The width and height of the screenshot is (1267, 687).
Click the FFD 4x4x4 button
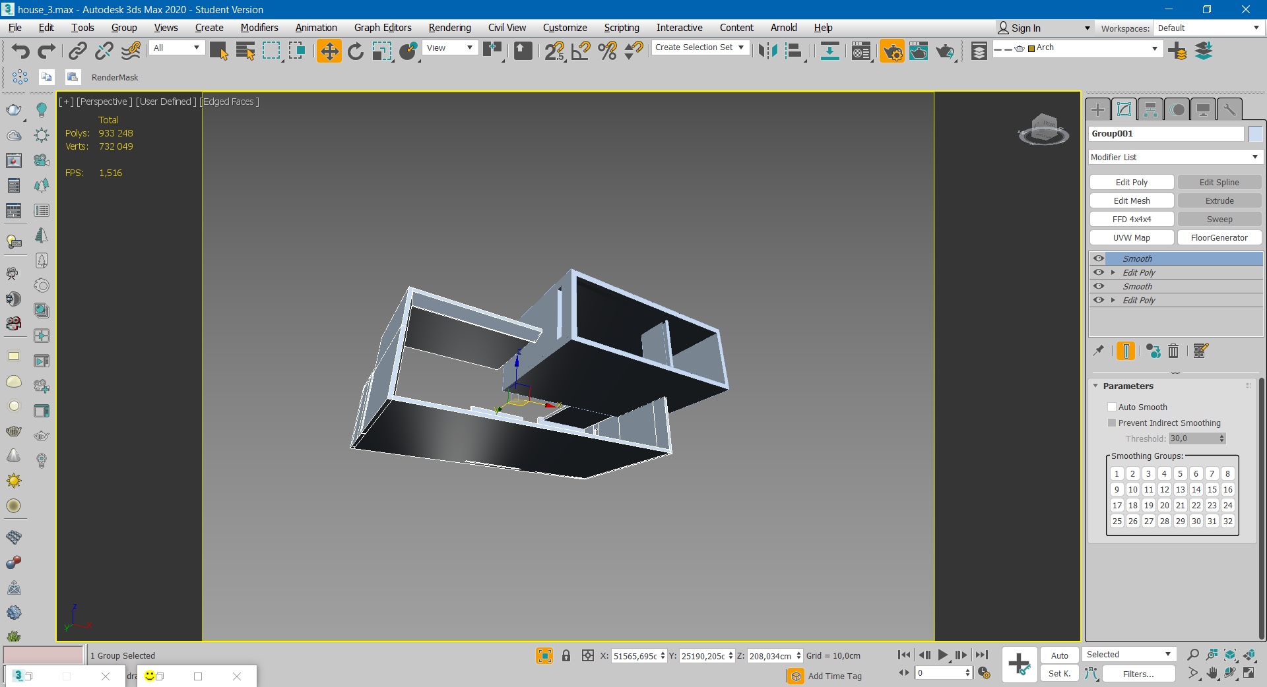(1131, 219)
